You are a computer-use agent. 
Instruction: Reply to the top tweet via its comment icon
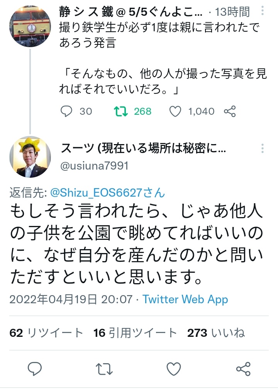point(66,112)
